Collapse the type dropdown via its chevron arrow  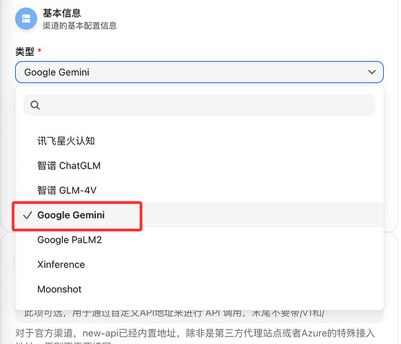point(372,72)
